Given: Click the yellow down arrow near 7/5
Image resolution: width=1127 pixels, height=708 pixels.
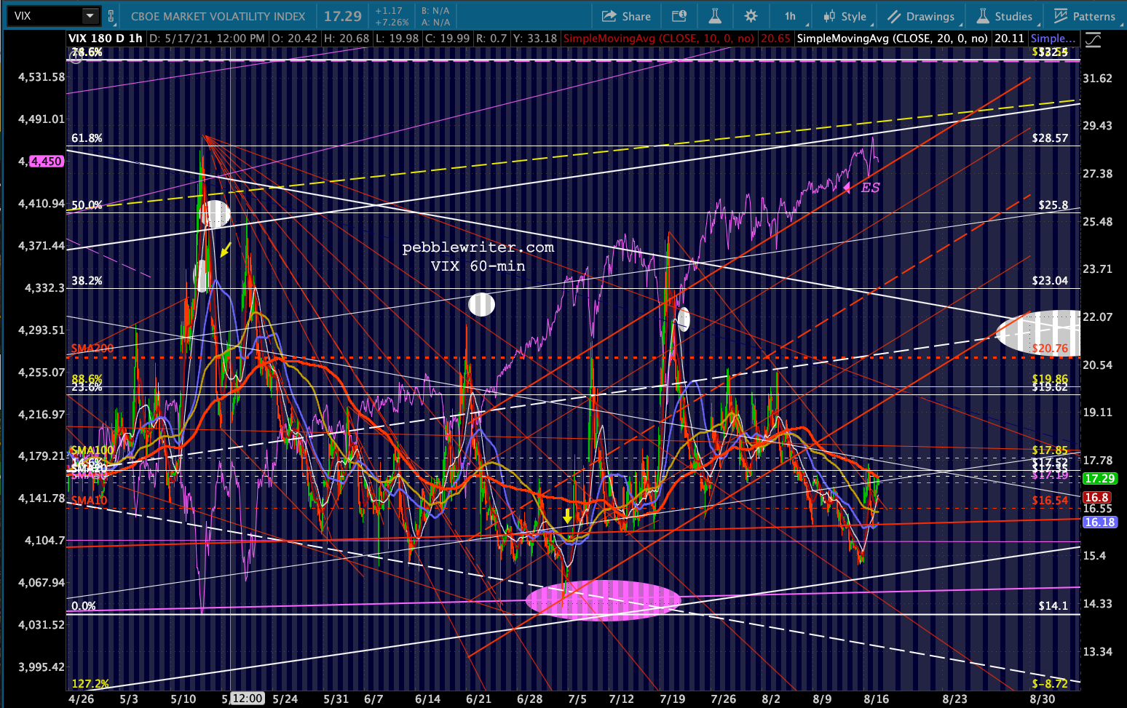Looking at the screenshot, I should coord(567,516).
